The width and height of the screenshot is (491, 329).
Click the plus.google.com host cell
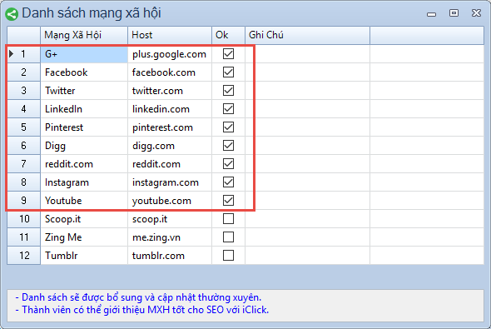(x=170, y=54)
